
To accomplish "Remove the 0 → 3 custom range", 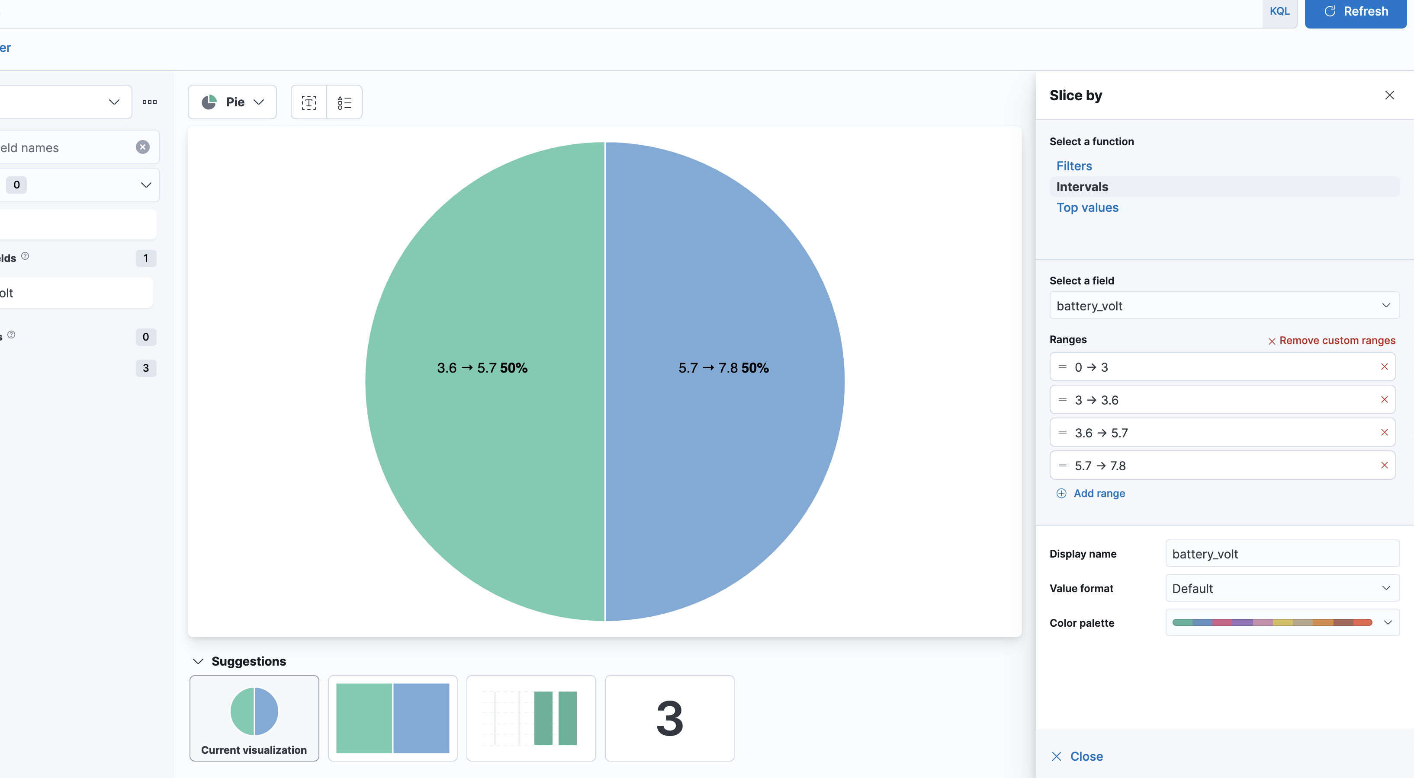I will point(1384,367).
